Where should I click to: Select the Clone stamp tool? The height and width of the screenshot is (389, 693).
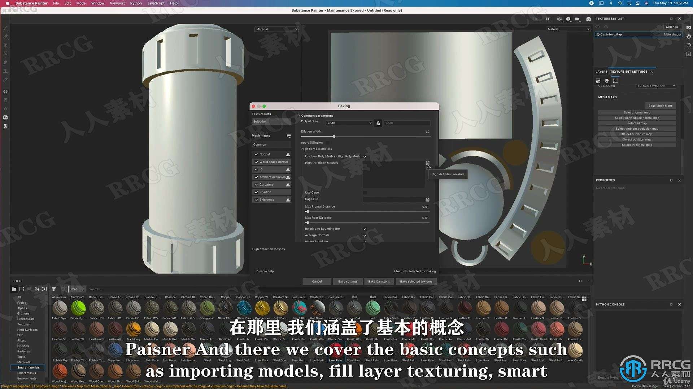coord(5,71)
